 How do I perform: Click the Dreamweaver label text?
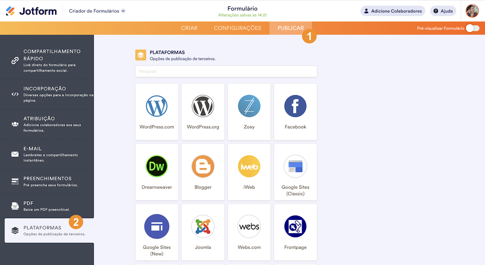(157, 187)
